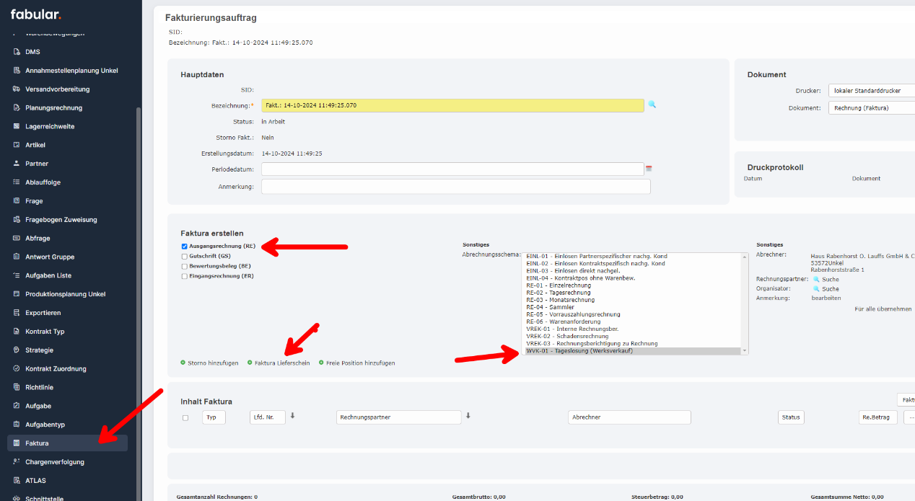
Task: Open the Drucker dropdown
Action: (871, 91)
